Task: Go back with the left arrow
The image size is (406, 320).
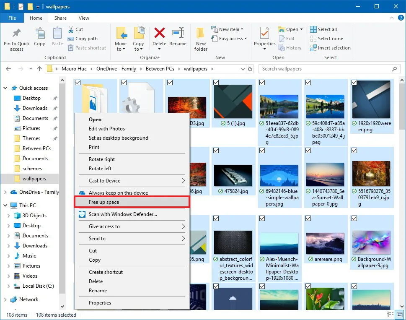Action: click(x=8, y=69)
